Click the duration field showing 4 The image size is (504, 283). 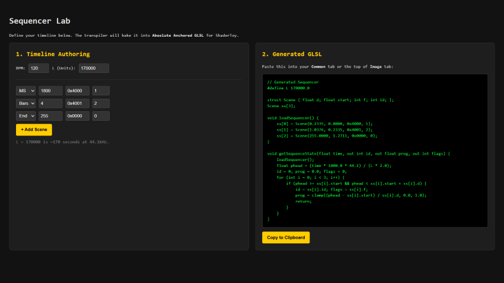click(50, 104)
